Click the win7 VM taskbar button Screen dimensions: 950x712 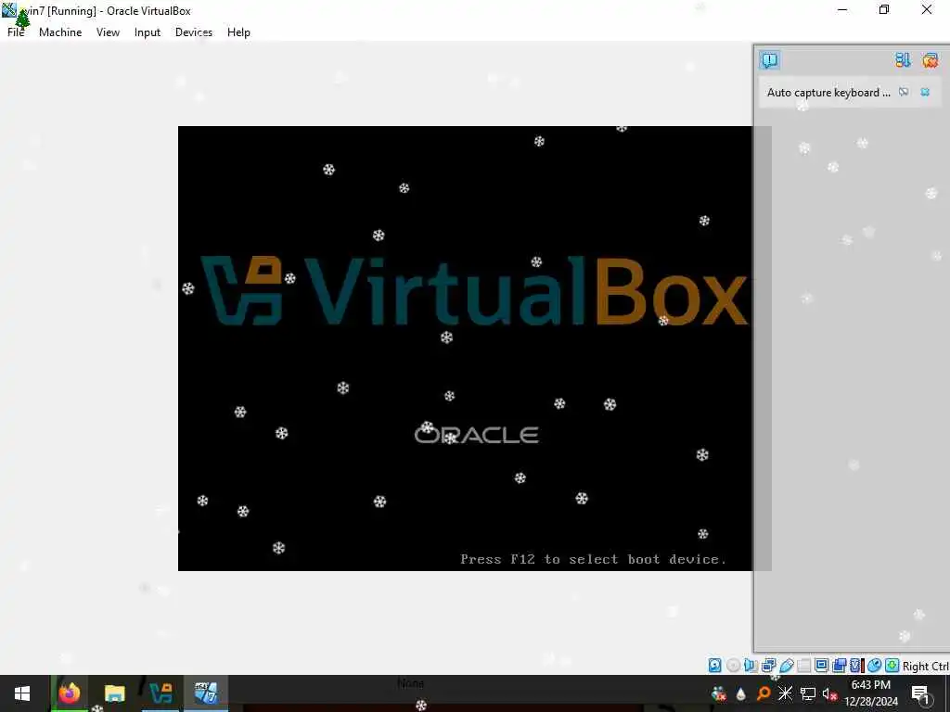click(x=206, y=693)
